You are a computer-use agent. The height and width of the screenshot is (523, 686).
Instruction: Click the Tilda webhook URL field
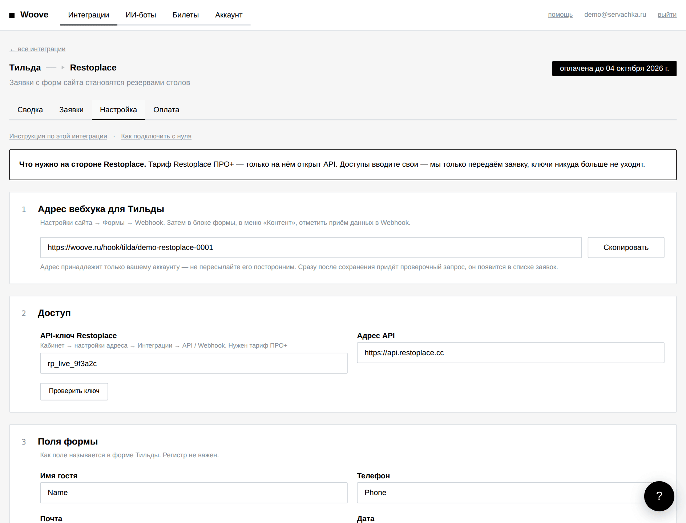pyautogui.click(x=311, y=248)
